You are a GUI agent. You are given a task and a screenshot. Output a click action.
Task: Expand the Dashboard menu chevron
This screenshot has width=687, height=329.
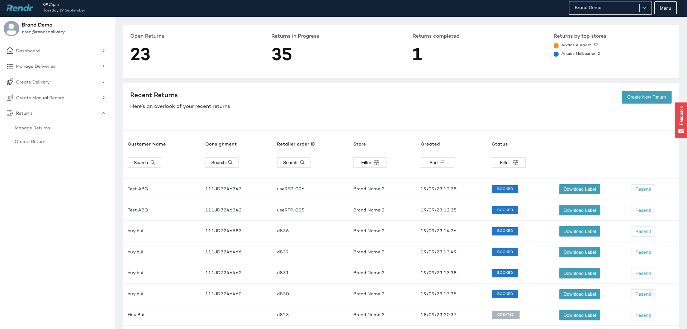tap(104, 51)
